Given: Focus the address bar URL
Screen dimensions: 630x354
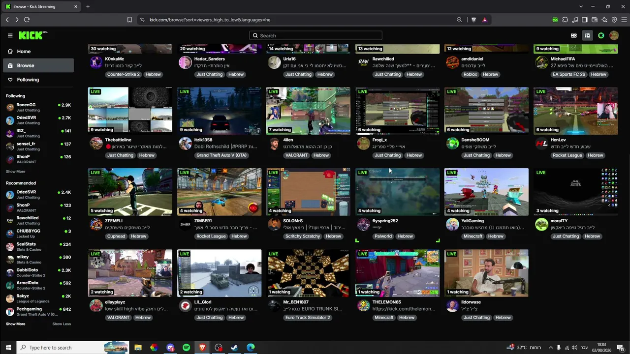Looking at the screenshot, I should pyautogui.click(x=210, y=20).
